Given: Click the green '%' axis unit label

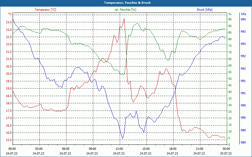Looking at the screenshot, I should 230,14.
